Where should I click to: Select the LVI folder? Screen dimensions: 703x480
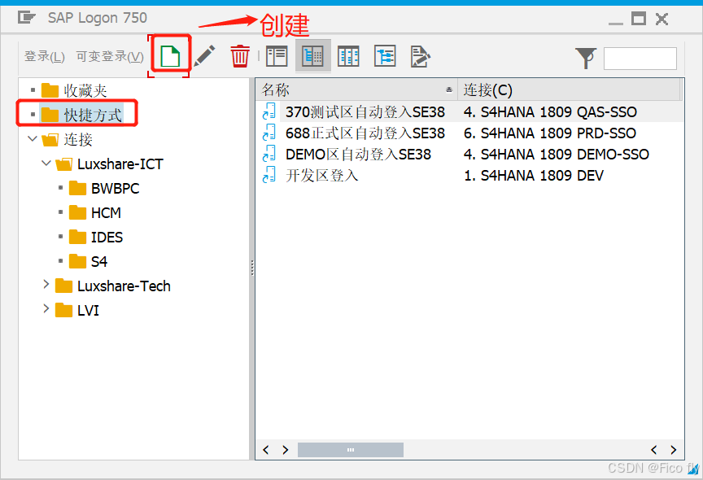[x=77, y=310]
